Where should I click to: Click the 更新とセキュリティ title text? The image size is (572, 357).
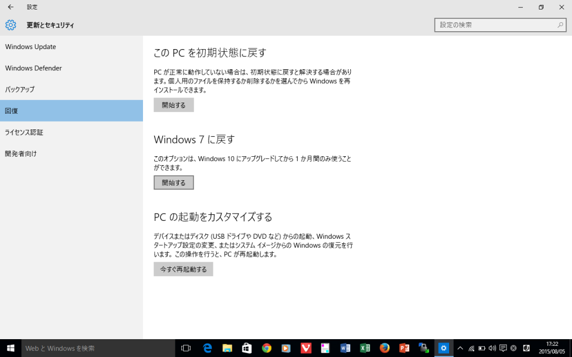50,25
